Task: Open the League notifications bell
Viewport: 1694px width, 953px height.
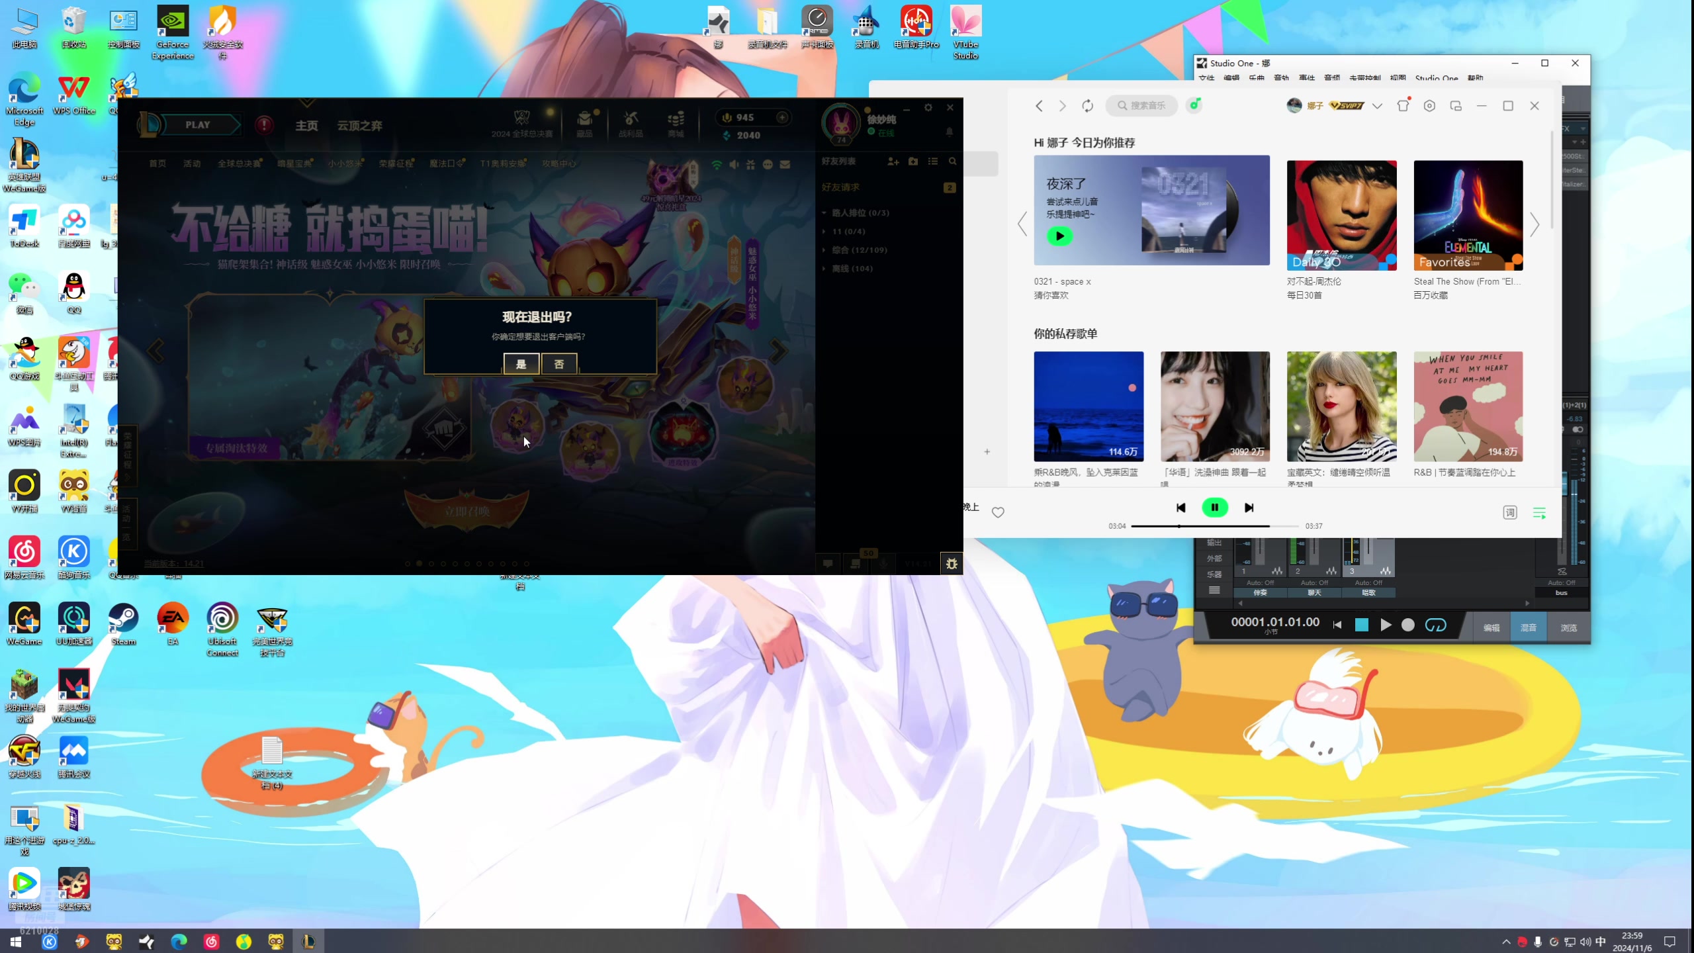Action: (950, 132)
